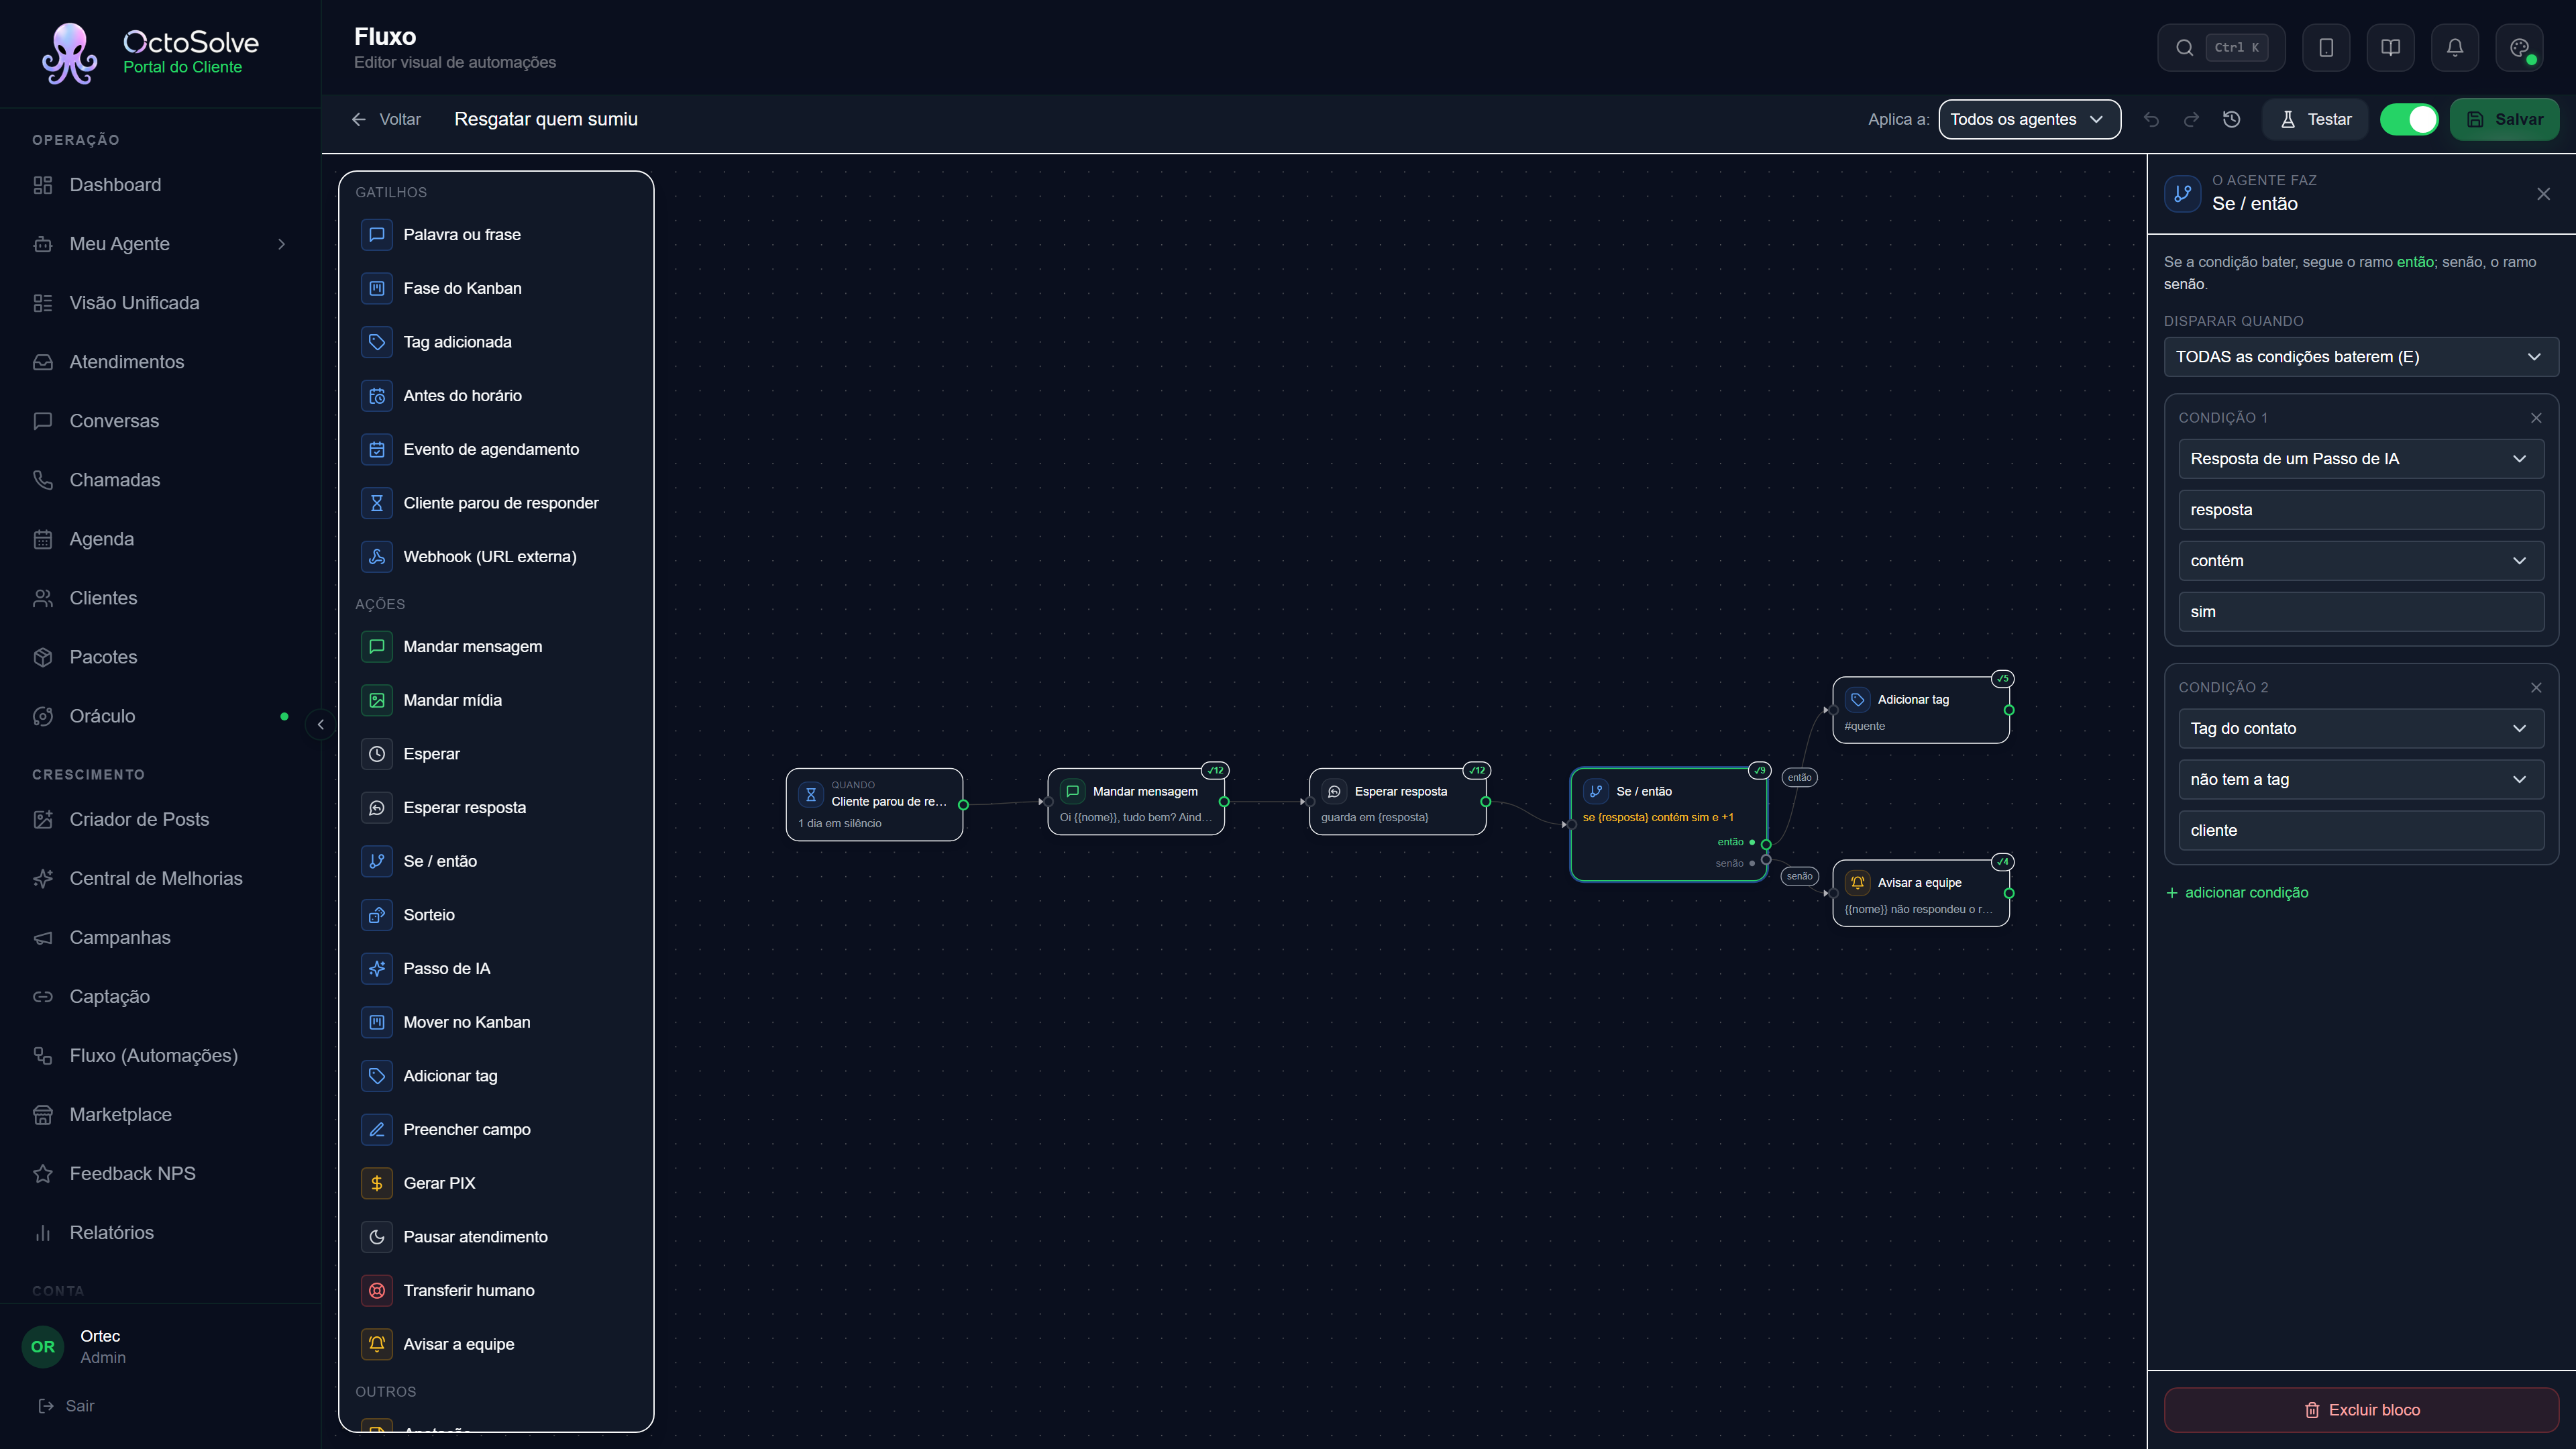
Task: Open the theme palette icon
Action: click(x=2519, y=47)
